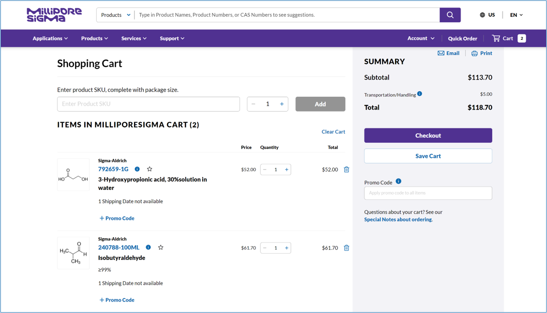The width and height of the screenshot is (547, 313).
Task: Open the EN language dropdown
Action: (516, 15)
